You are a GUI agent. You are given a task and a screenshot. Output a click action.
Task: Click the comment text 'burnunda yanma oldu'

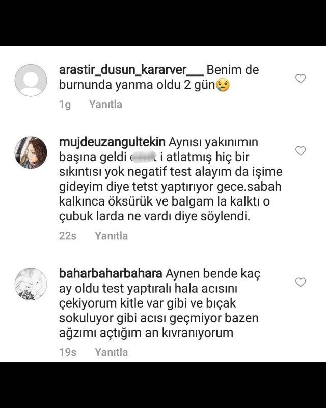click(120, 85)
